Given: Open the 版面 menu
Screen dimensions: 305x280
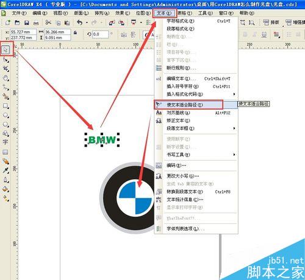Looking at the screenshot, I should click(x=81, y=13).
